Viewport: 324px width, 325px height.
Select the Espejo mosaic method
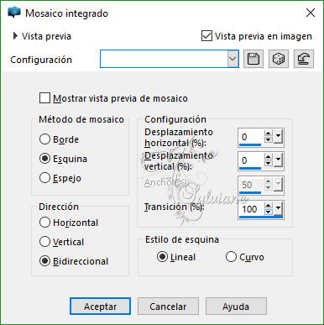point(44,178)
